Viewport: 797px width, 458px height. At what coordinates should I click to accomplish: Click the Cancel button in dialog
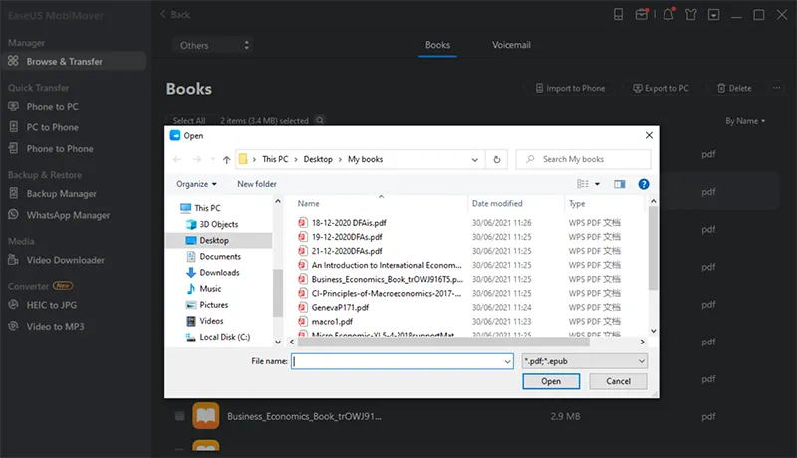coord(618,381)
